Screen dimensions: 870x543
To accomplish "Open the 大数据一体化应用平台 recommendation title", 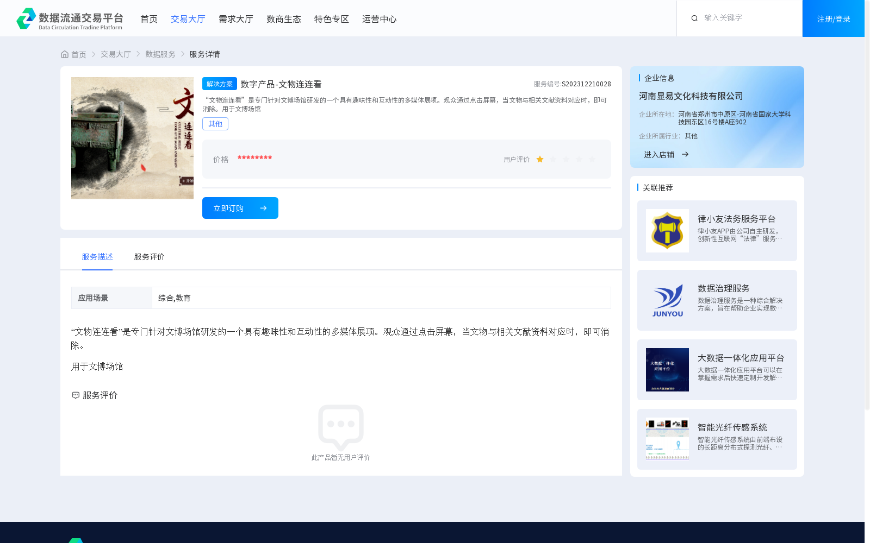I will (x=741, y=358).
